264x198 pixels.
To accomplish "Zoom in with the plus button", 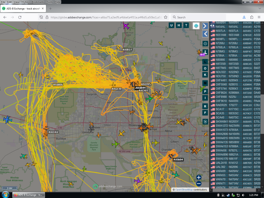I will click(199, 177).
